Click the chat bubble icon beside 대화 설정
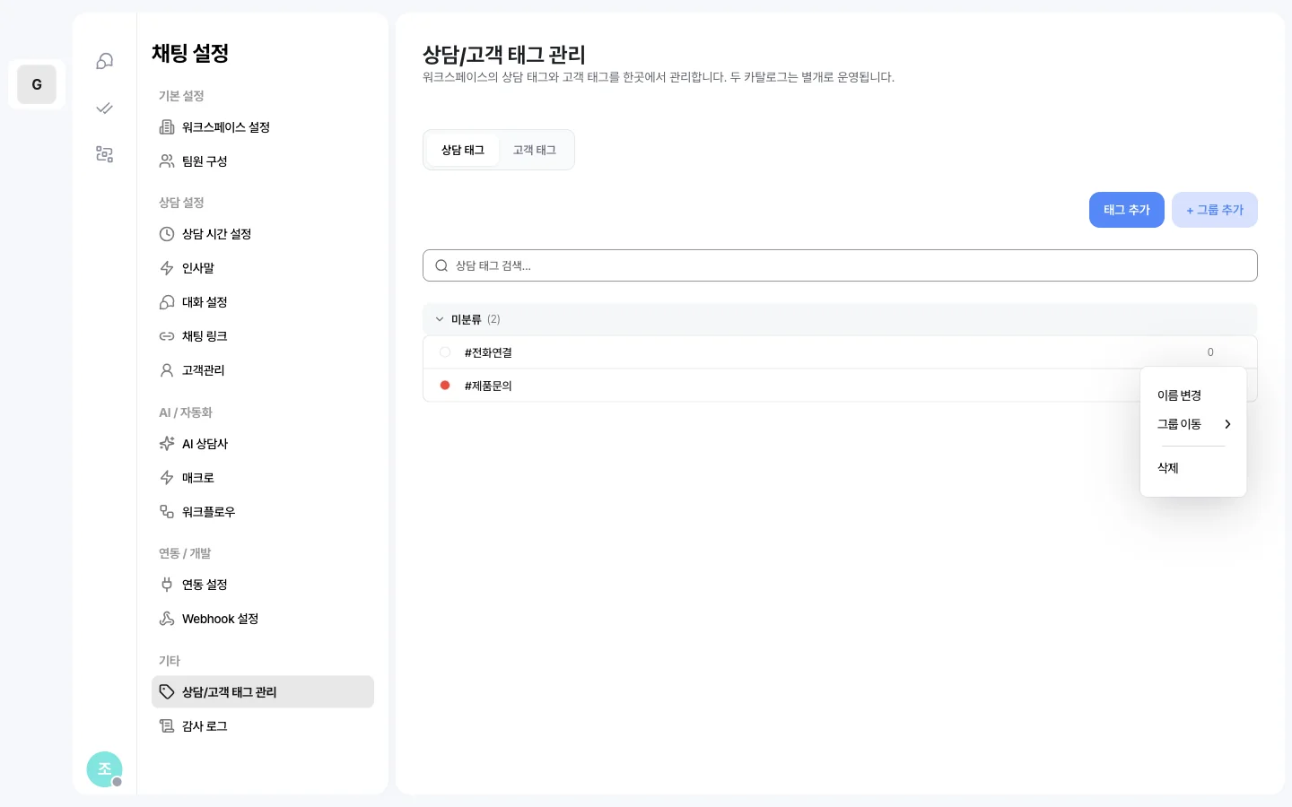The width and height of the screenshot is (1292, 807). pos(167,302)
